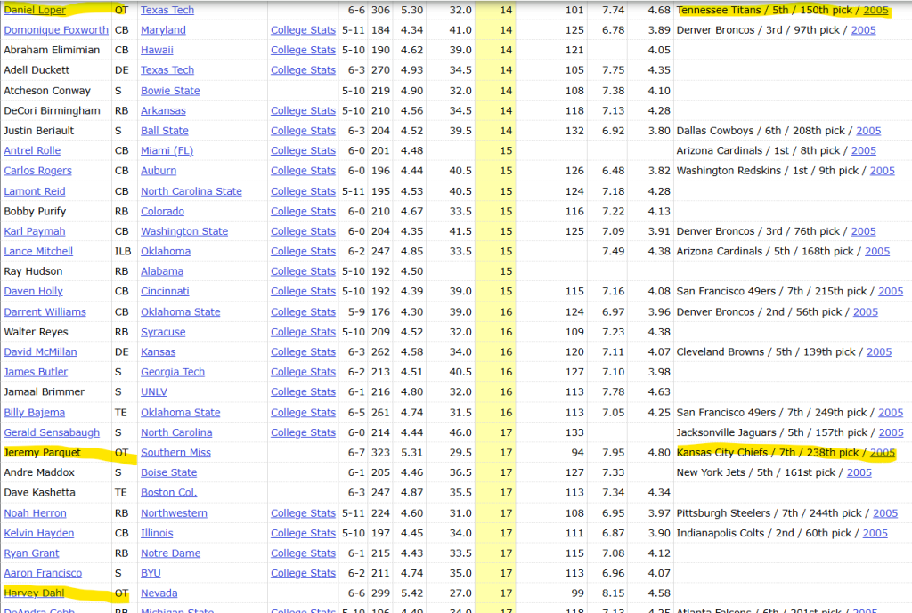Viewport: 912px width, 613px height.
Task: Visit Antrel Rolle's player profile
Action: (x=32, y=150)
